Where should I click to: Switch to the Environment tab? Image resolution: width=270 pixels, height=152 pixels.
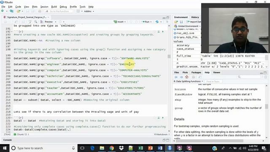(x=181, y=17)
